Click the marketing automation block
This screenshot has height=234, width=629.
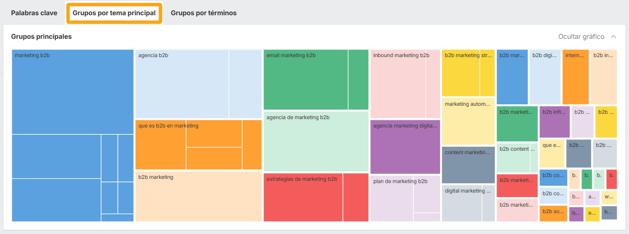(468, 122)
